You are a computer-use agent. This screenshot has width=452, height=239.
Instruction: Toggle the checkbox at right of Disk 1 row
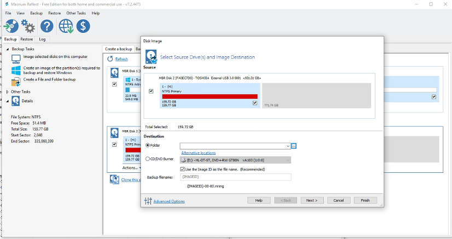pyautogui.click(x=434, y=97)
